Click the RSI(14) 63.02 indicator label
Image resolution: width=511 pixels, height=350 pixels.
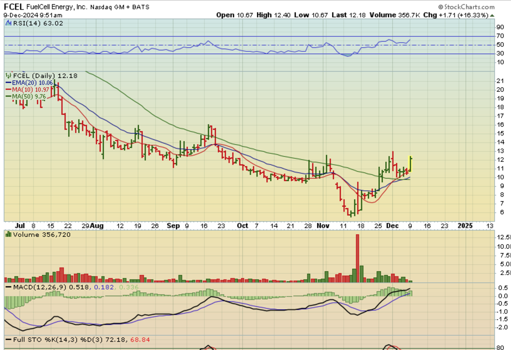coord(38,23)
